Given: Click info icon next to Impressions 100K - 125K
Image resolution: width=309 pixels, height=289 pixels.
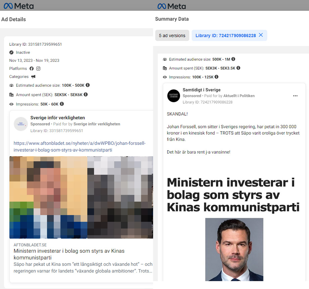Looking at the screenshot, I should (216, 77).
